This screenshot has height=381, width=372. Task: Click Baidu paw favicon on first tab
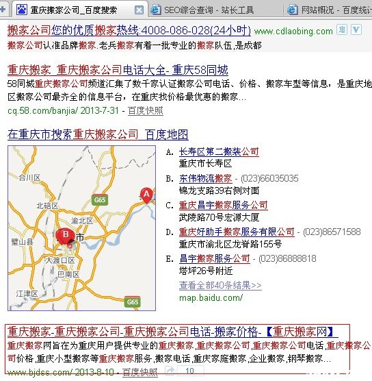(x=21, y=10)
